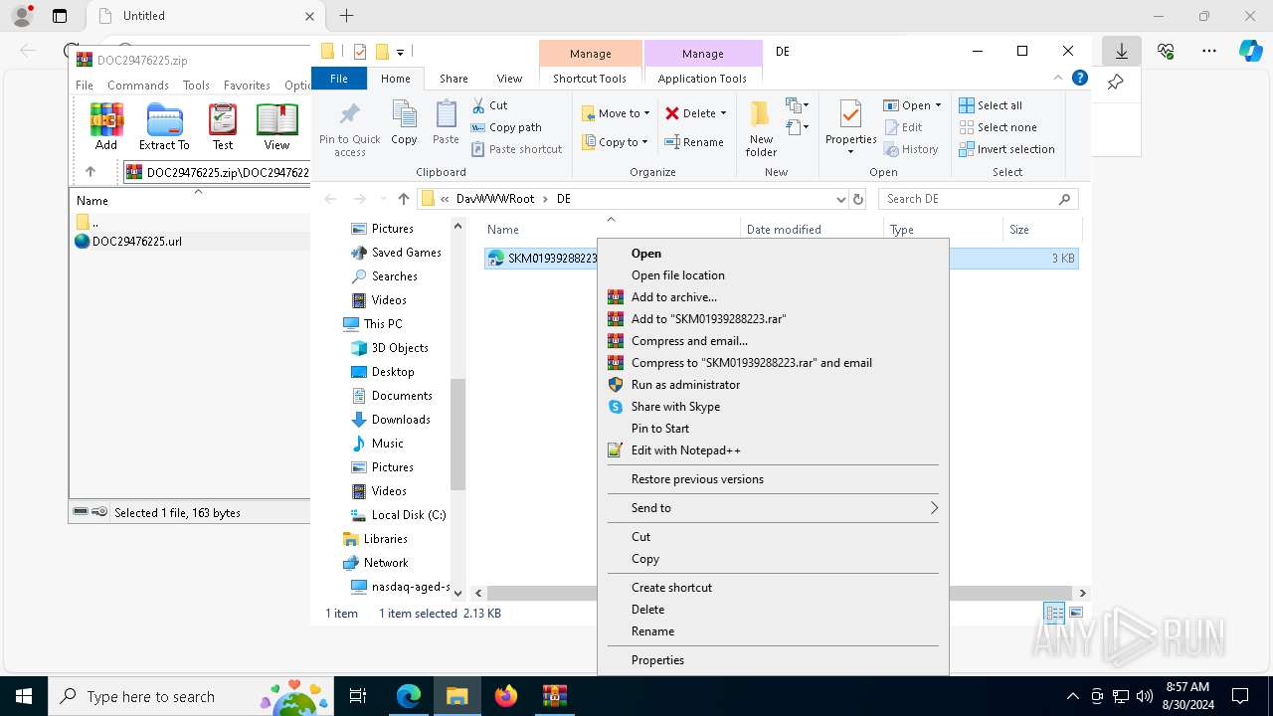
Task: Switch to large icons view
Action: pyautogui.click(x=1075, y=613)
